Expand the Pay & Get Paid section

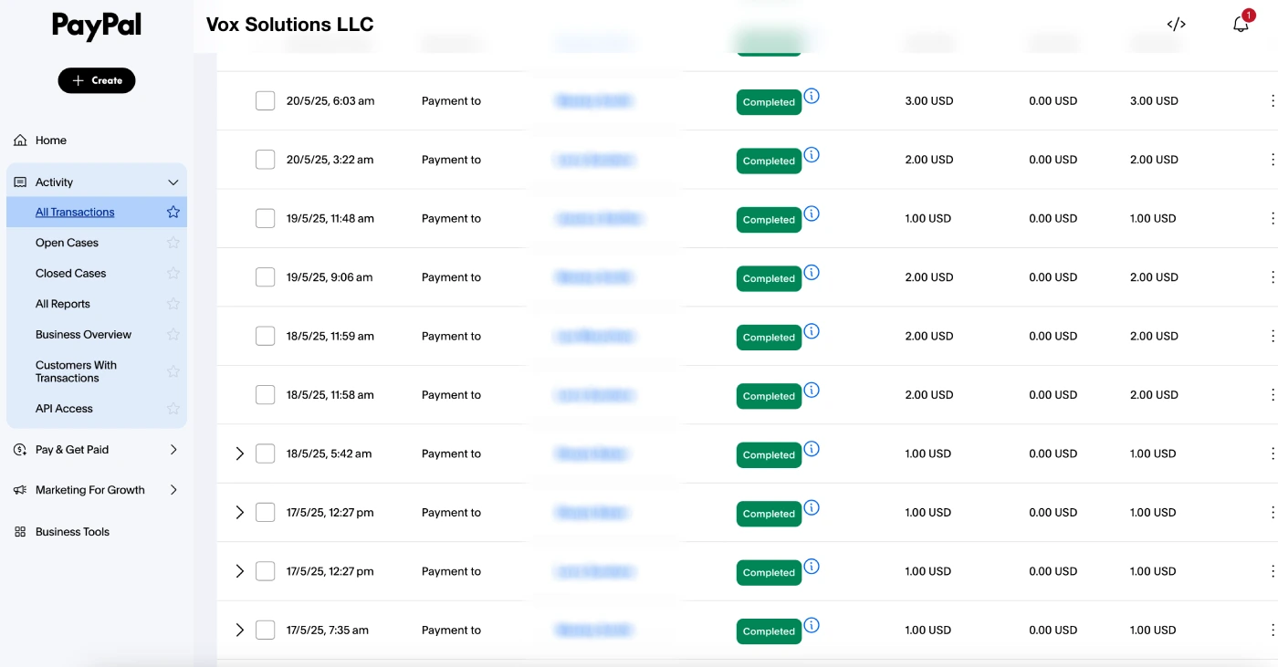173,449
